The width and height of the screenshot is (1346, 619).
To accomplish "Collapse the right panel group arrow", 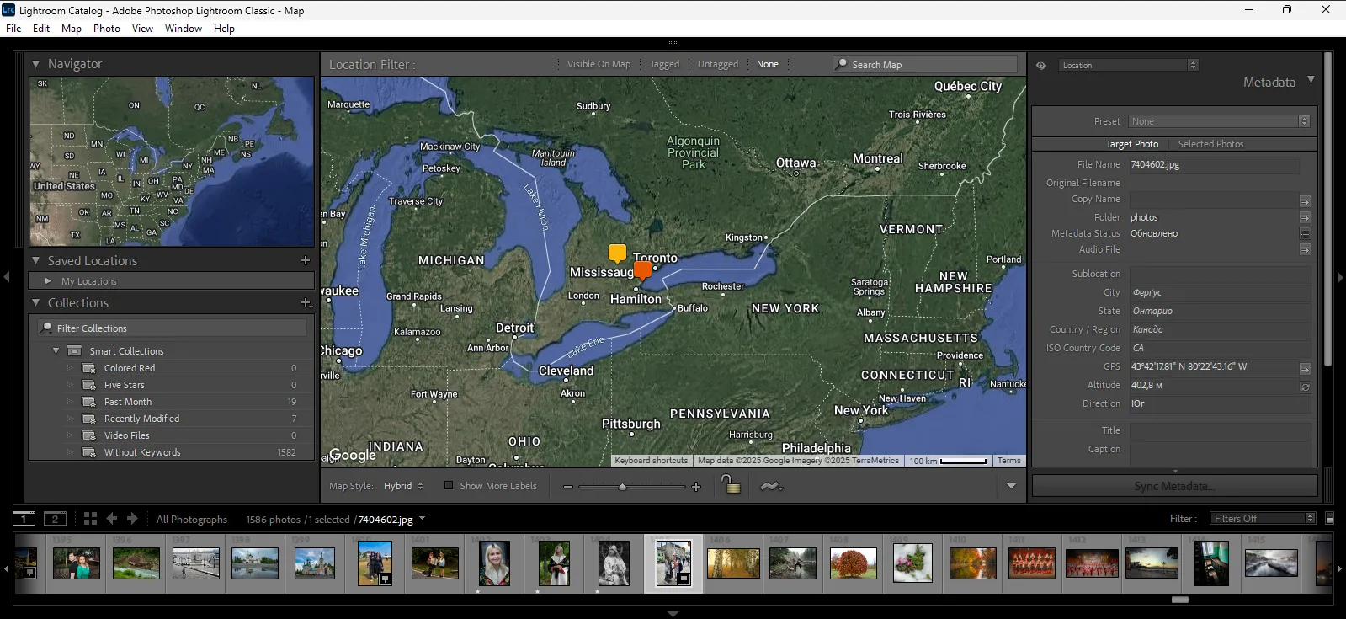I will click(x=1340, y=276).
